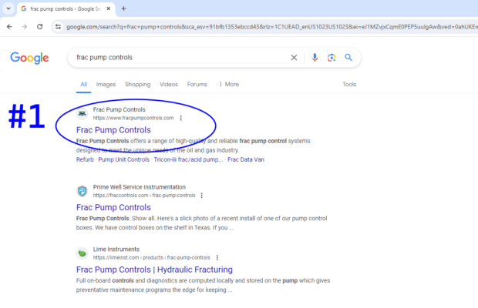Click the voice search microphone icon
The height and width of the screenshot is (308, 478).
(315, 58)
